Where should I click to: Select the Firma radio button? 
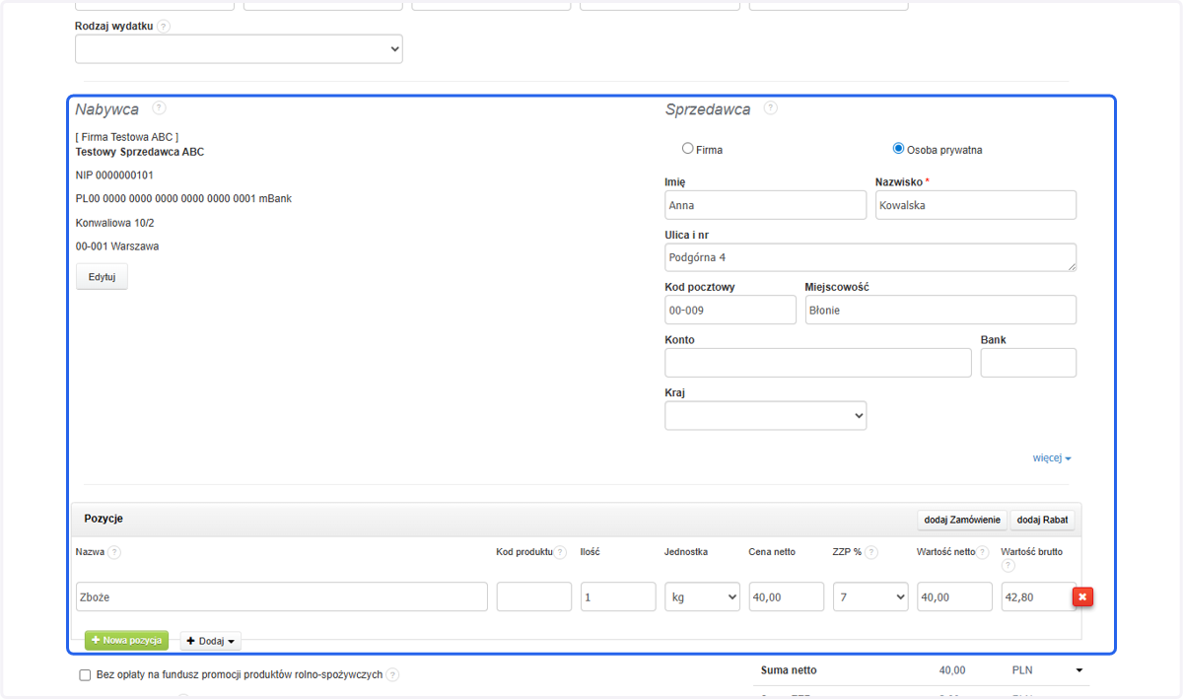687,149
